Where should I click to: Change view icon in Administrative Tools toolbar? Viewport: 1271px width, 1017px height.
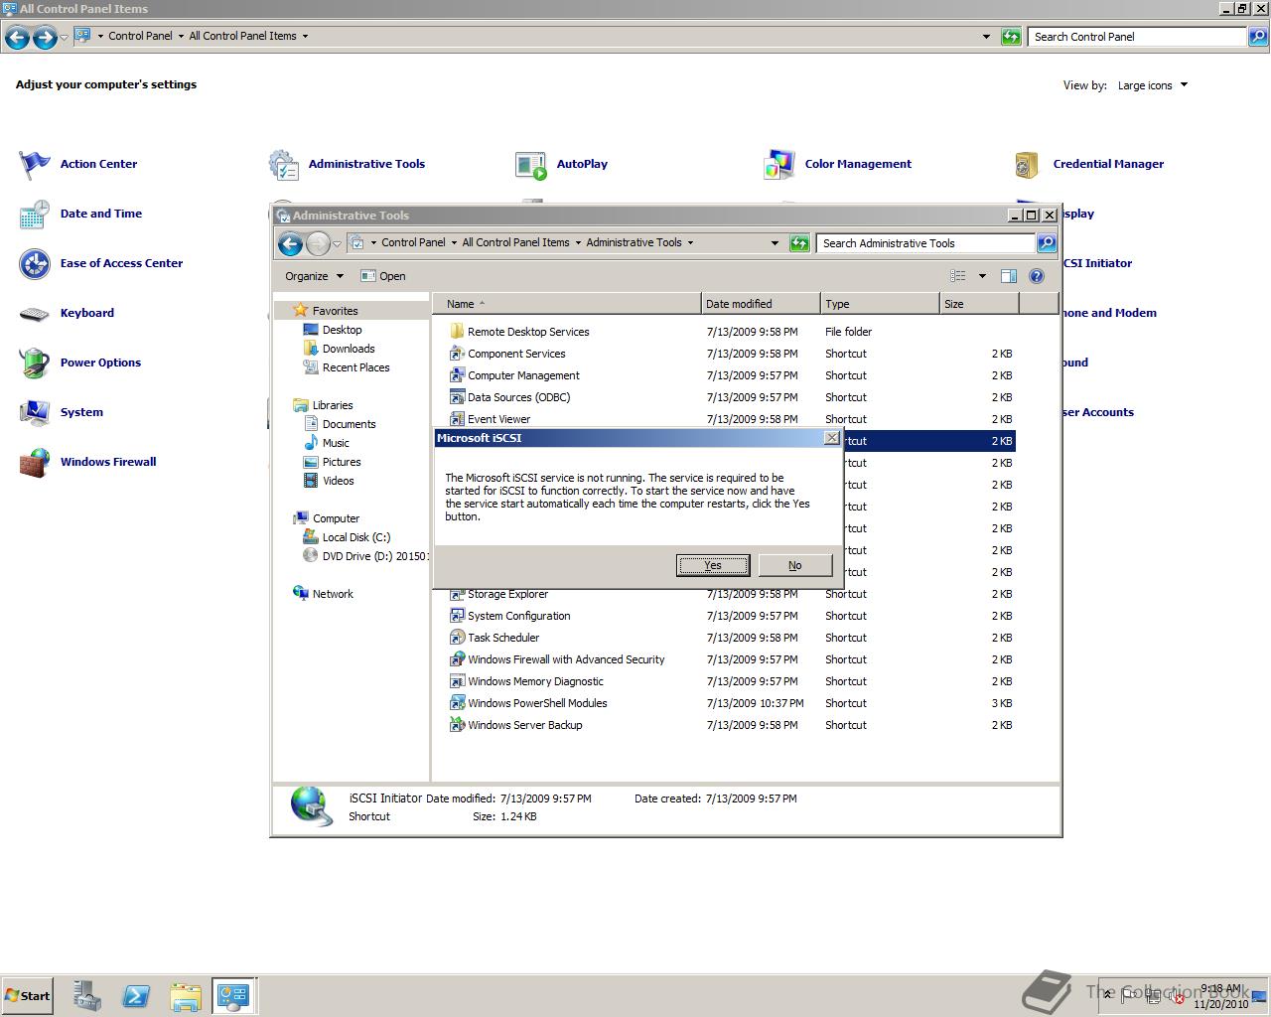click(958, 276)
